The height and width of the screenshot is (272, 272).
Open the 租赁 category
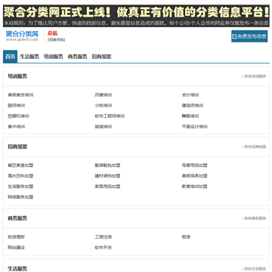click(x=186, y=237)
